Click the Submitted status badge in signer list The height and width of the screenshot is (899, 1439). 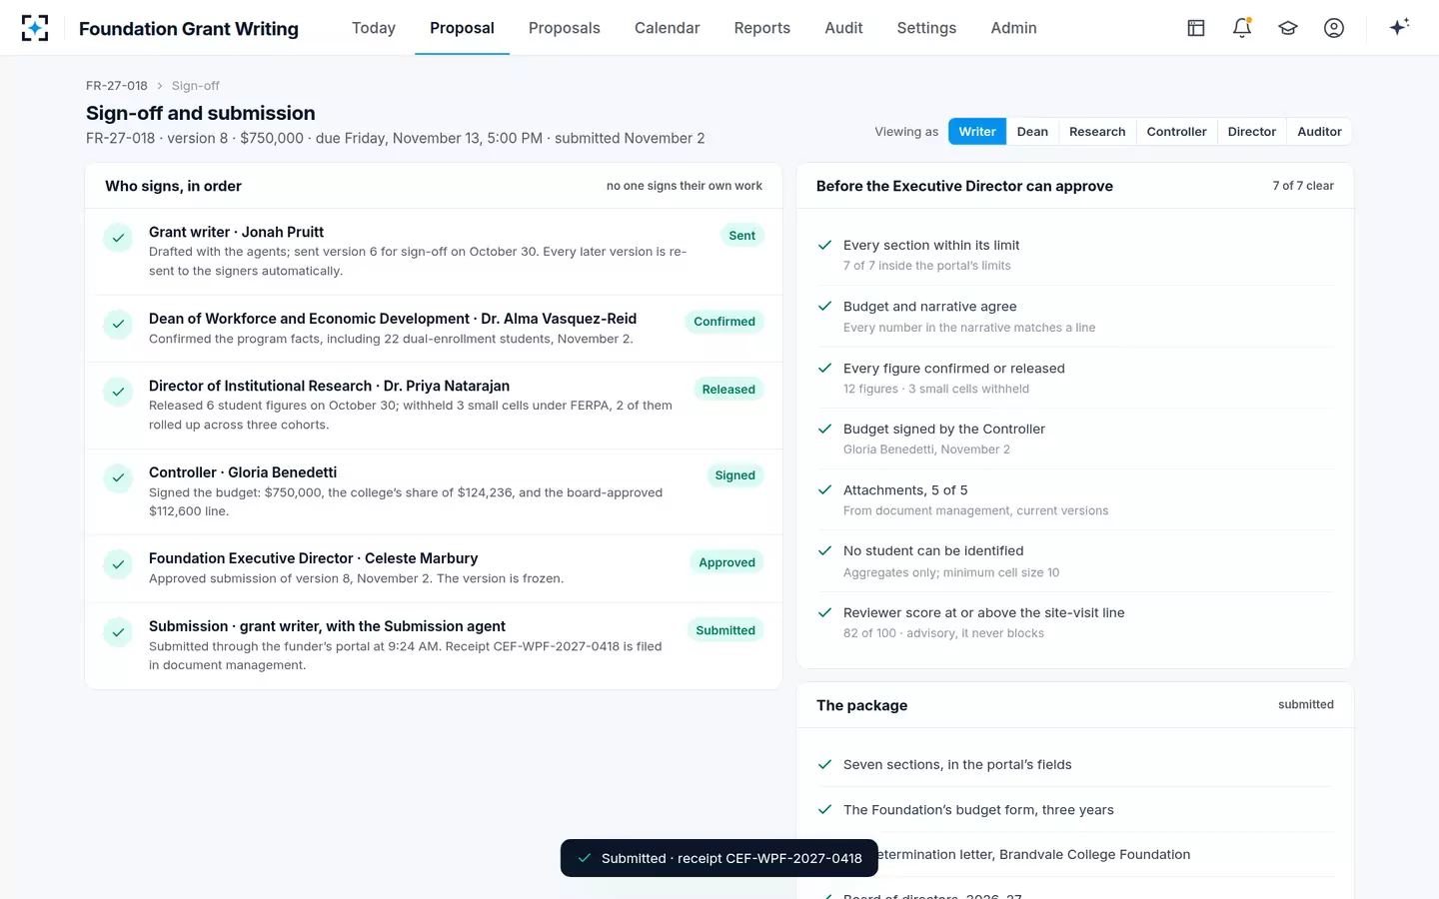725,630
